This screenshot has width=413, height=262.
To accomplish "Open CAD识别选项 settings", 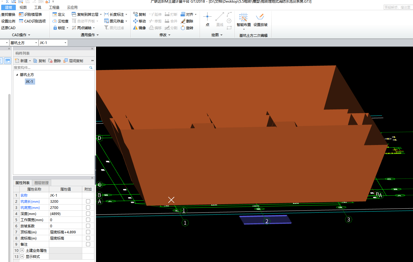I will [32, 21].
